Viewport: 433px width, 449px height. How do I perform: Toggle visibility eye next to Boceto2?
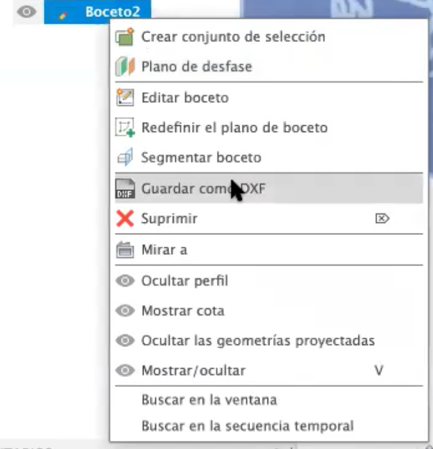(x=26, y=12)
